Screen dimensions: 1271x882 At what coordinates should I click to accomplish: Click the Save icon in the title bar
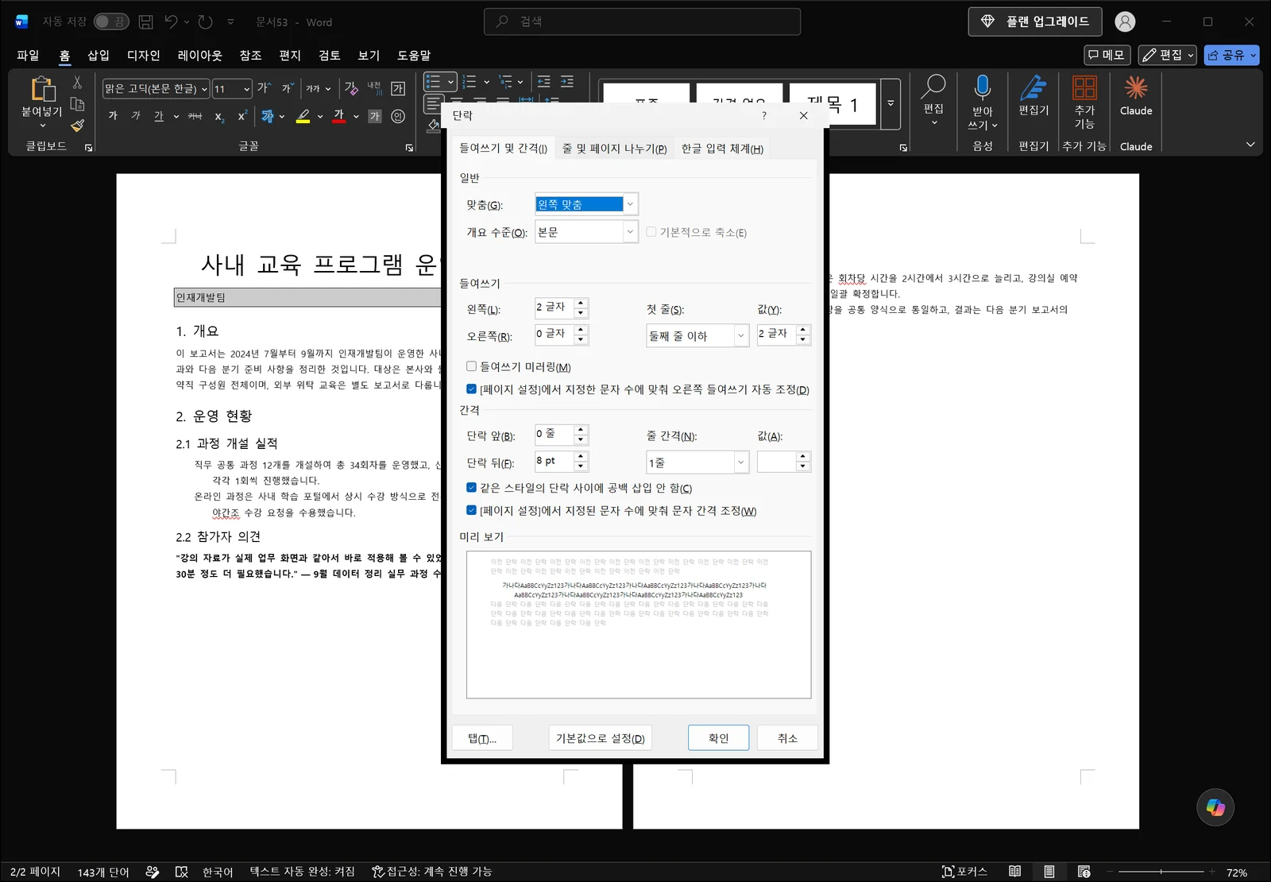click(x=145, y=21)
